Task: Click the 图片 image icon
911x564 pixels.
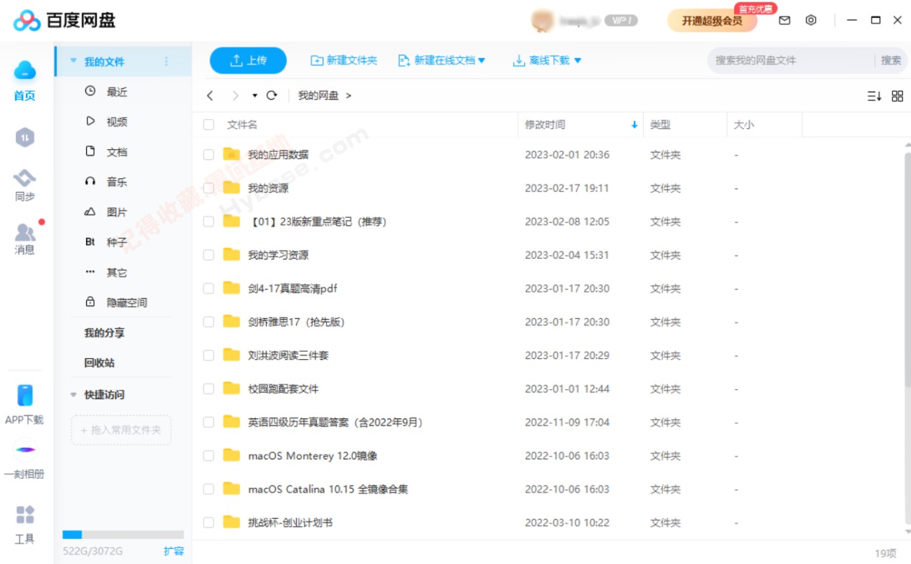Action: pyautogui.click(x=90, y=211)
